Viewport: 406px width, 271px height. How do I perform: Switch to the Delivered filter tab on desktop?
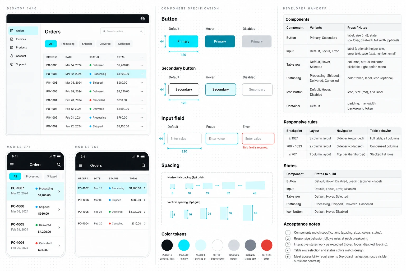(x=105, y=44)
